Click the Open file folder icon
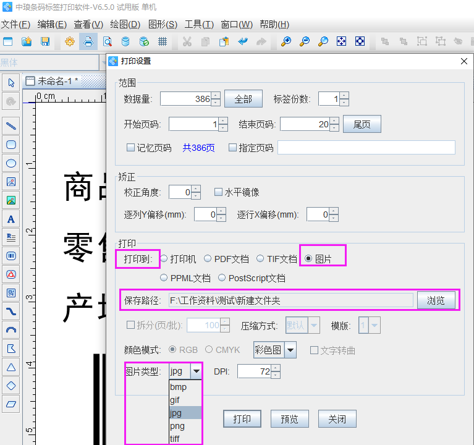This screenshot has width=474, height=445. 27,41
